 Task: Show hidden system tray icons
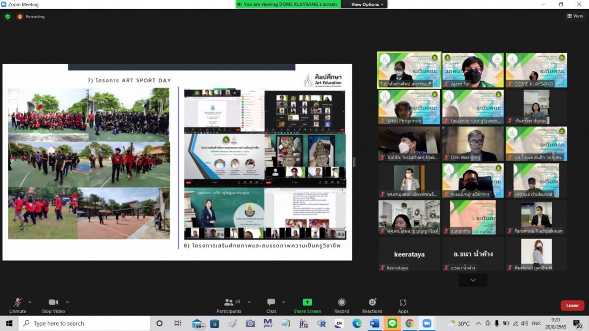(x=478, y=323)
